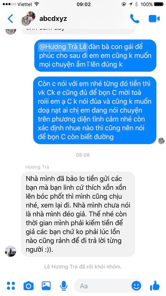
Task: Send a thumbs-up like
Action: 155,286
